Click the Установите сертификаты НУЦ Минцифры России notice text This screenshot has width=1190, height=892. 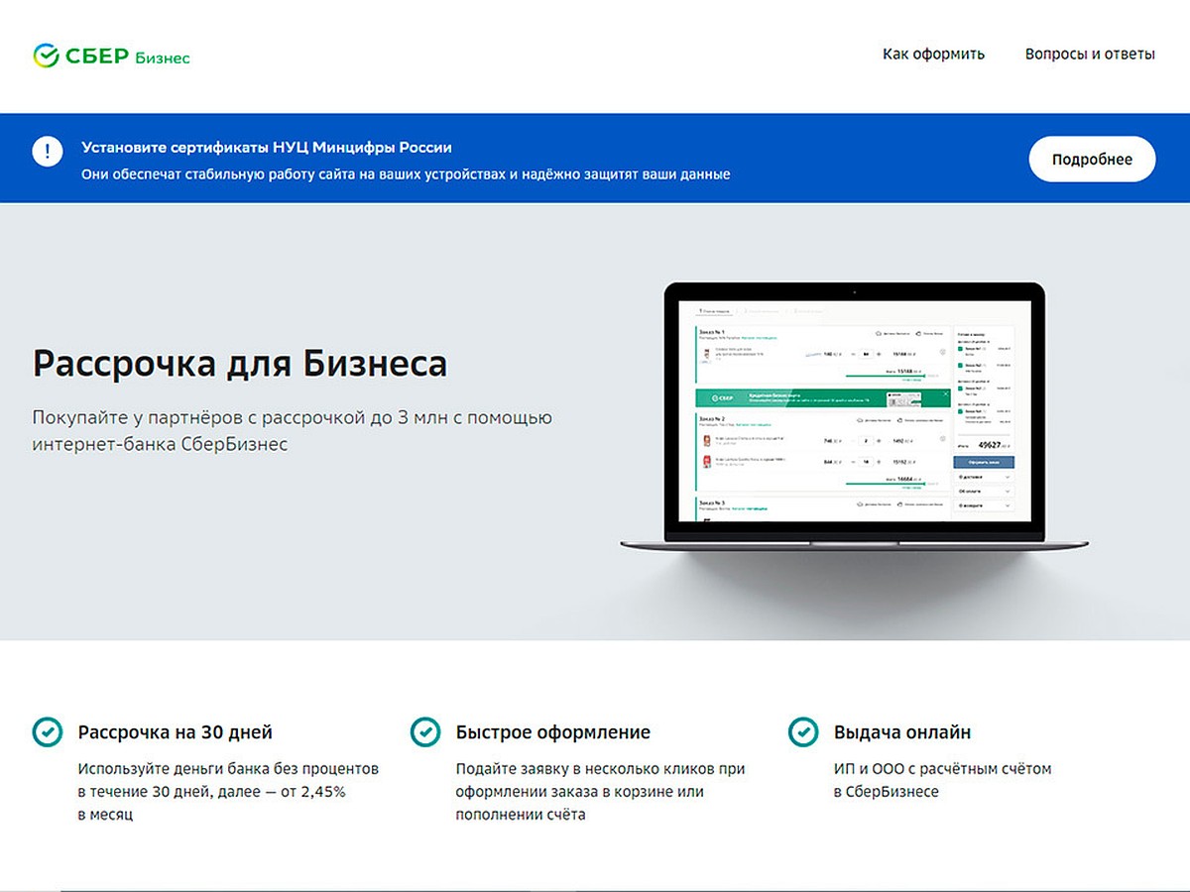266,148
